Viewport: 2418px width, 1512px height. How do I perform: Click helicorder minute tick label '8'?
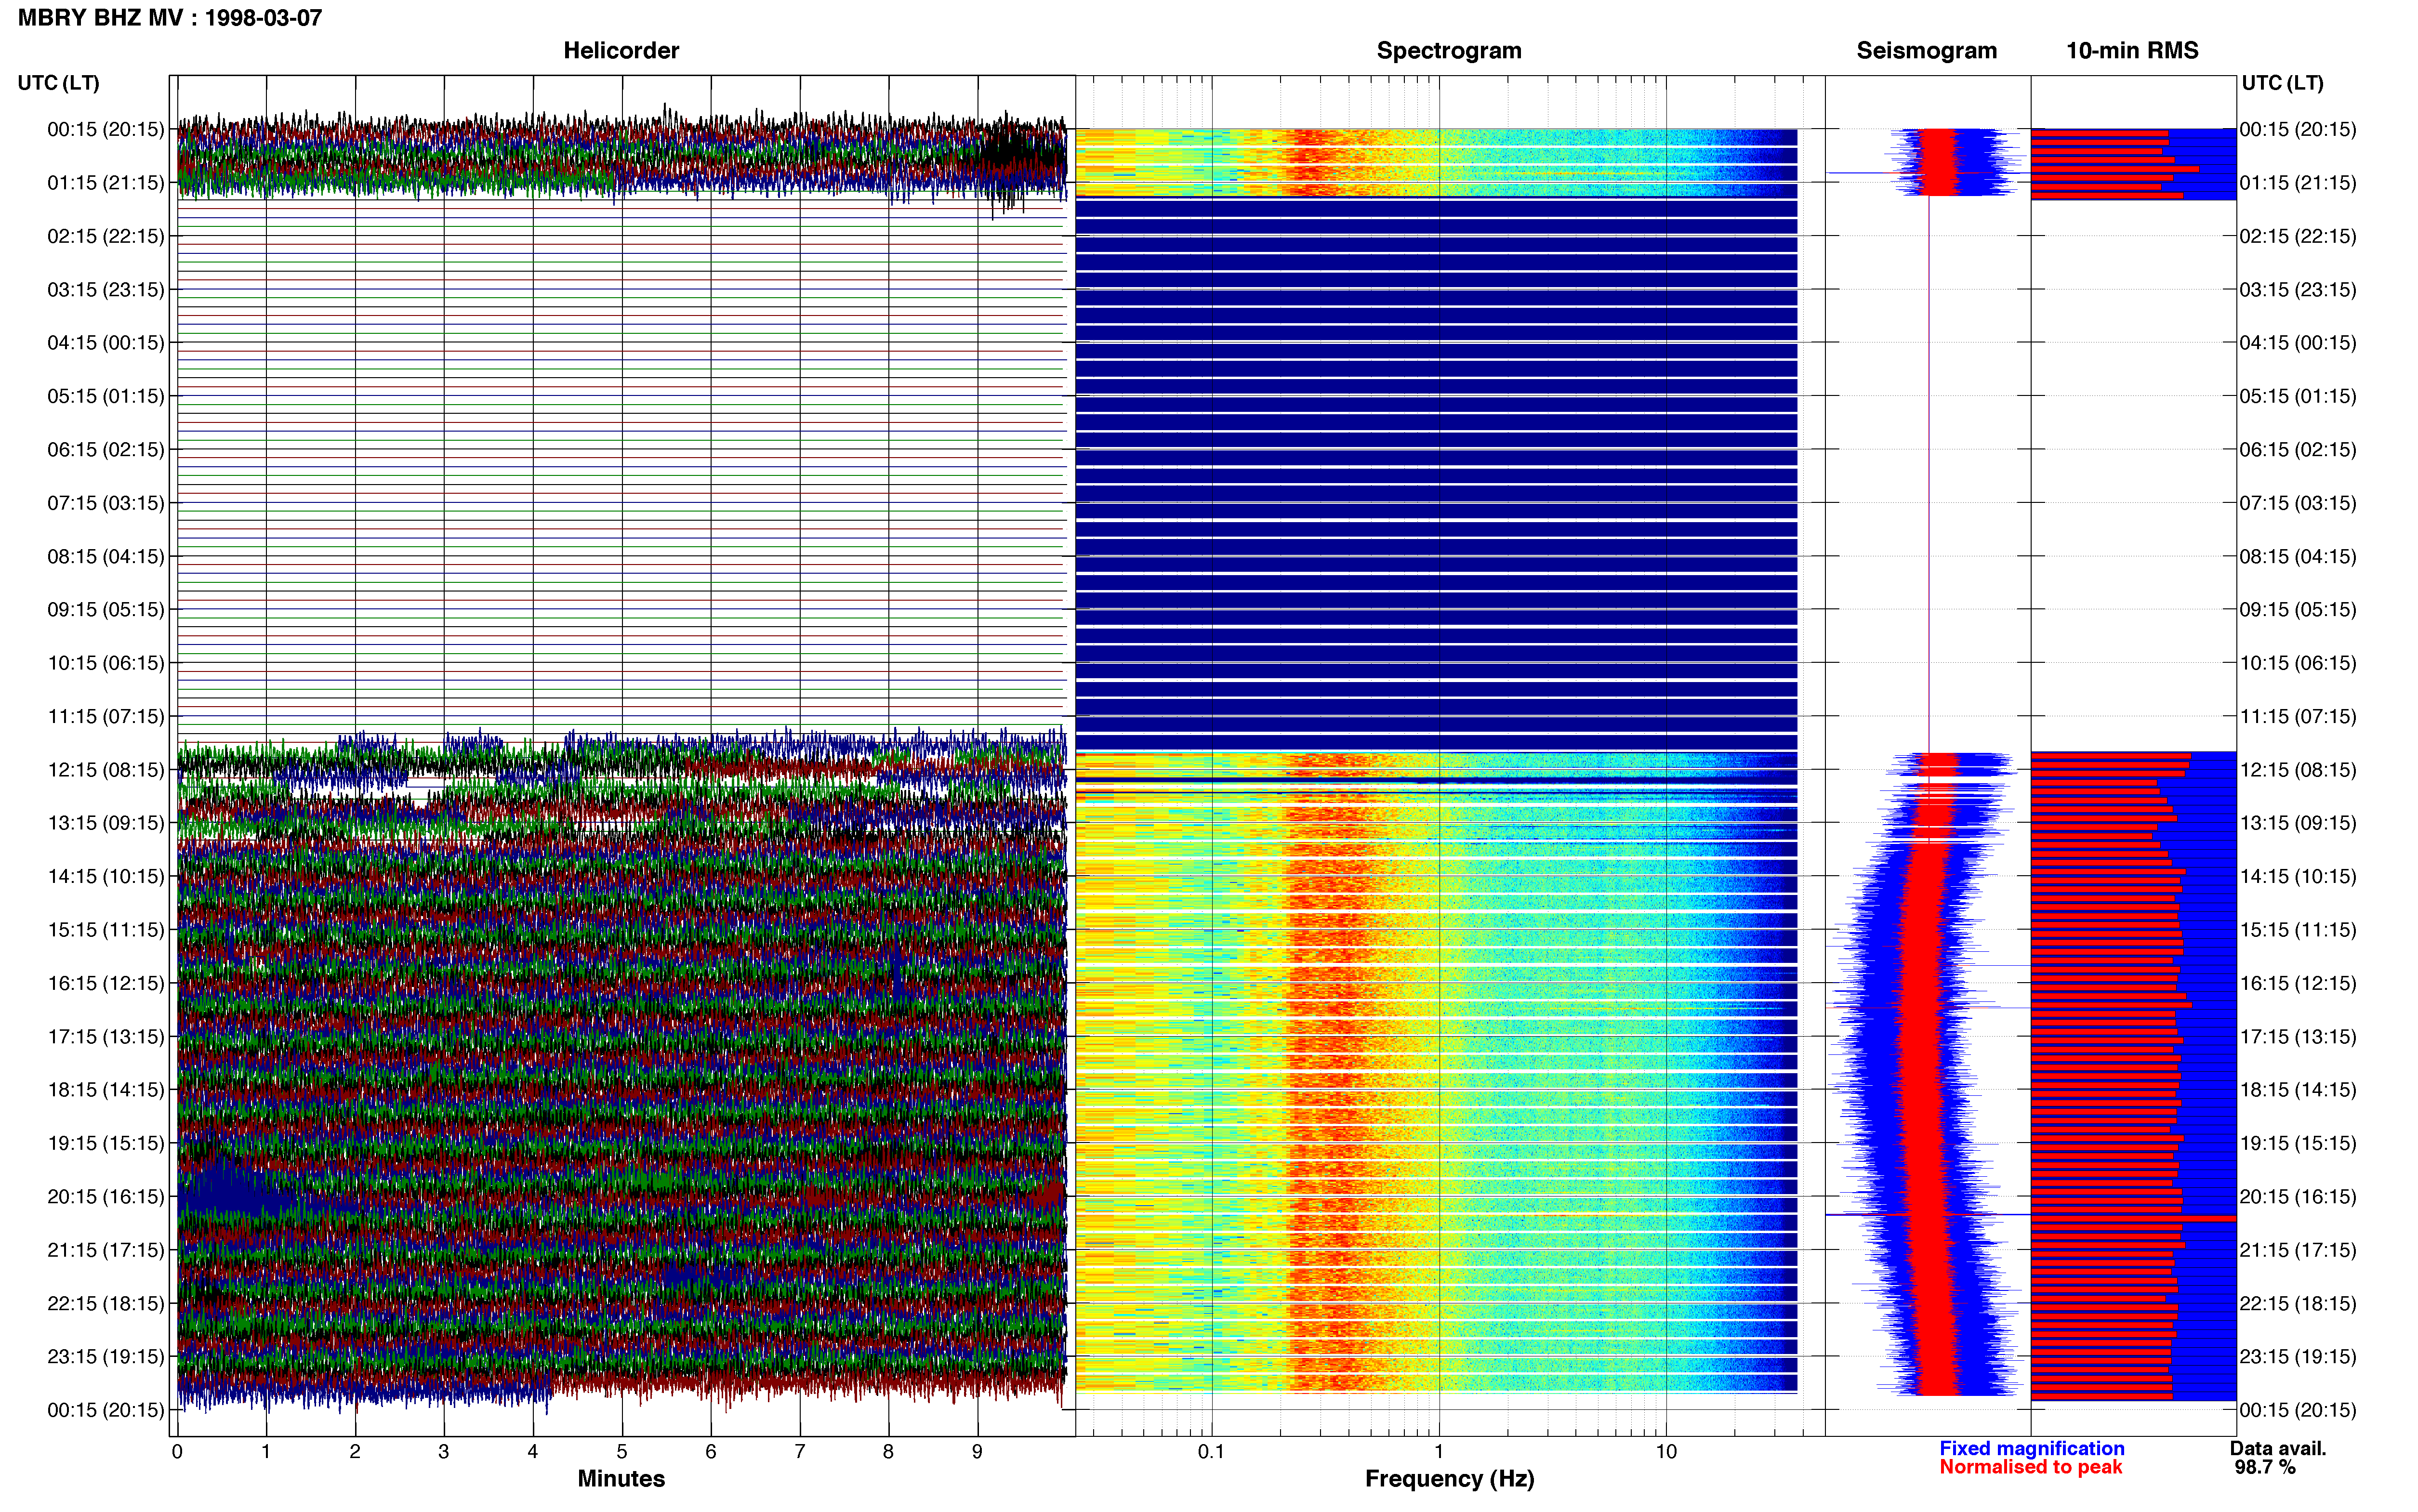click(888, 1452)
